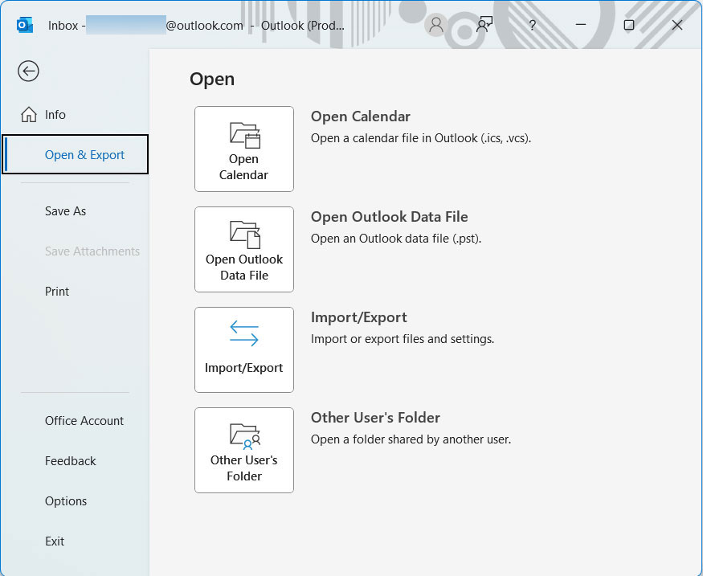Click the Other User's Folder icon
This screenshot has width=703, height=576.
(243, 438)
